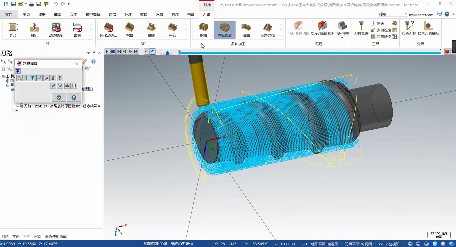Click the 动态铣削 2D toolpath icon
The width and height of the screenshot is (456, 247).
click(56, 30)
